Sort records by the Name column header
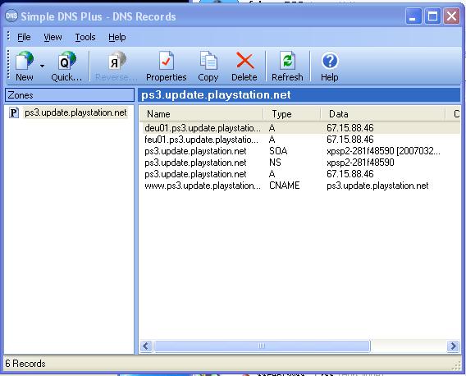 [202, 114]
